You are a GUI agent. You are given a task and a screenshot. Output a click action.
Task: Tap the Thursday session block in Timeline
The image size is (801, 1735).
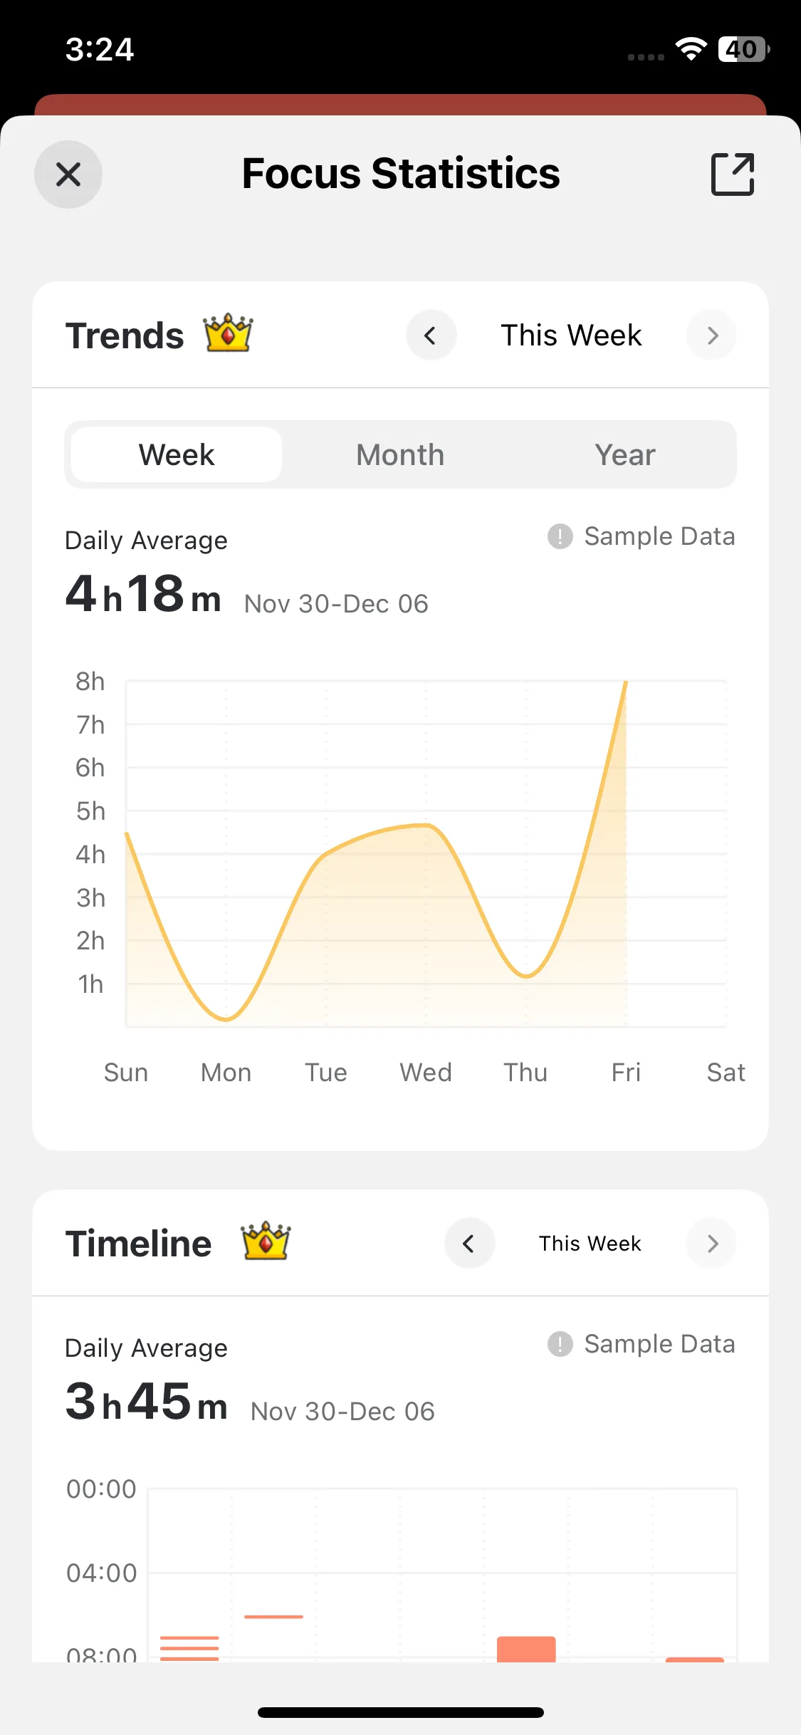pos(526,1649)
